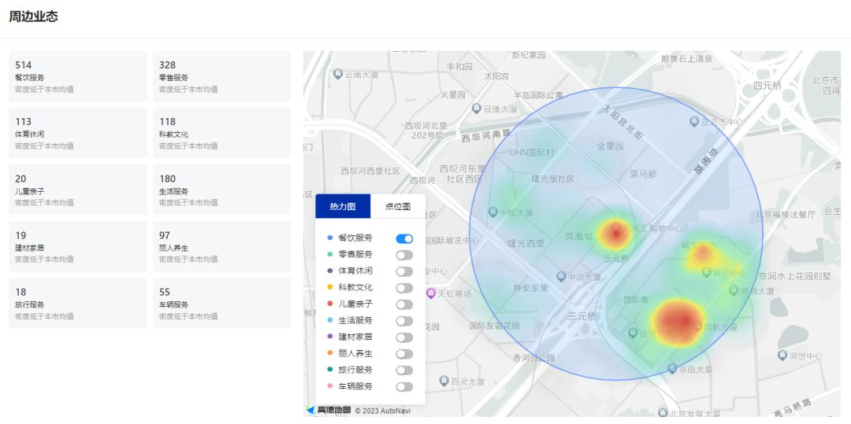Click the 润世中心 map marker icon
The height and width of the screenshot is (424, 851).
click(x=782, y=355)
